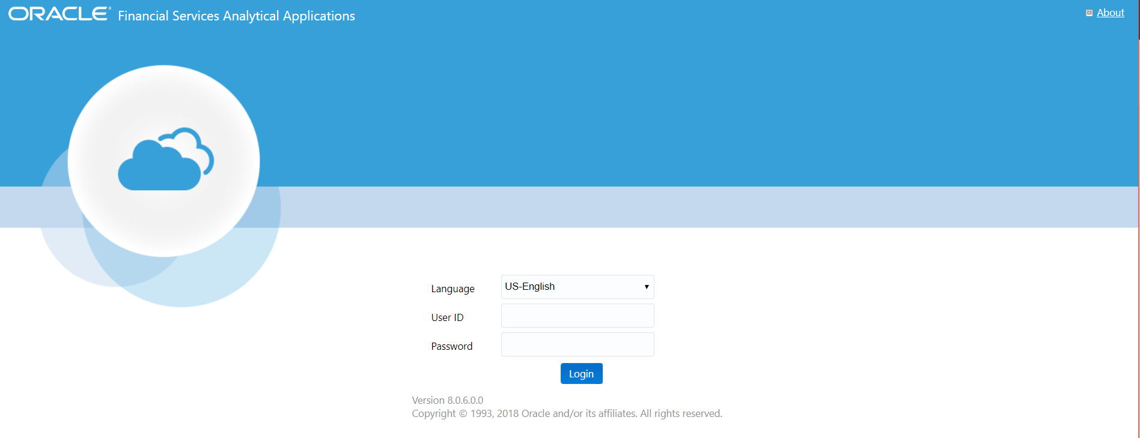The width and height of the screenshot is (1140, 438).
Task: Click the 'Financial Services Analytical Applications' title
Action: (x=236, y=16)
